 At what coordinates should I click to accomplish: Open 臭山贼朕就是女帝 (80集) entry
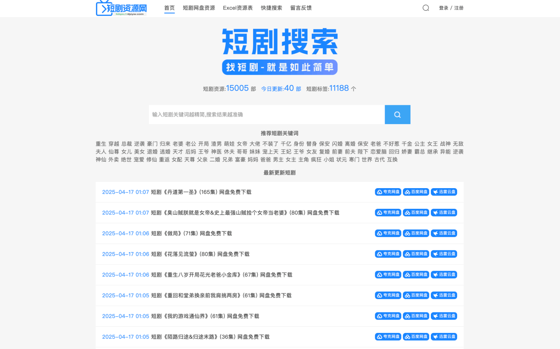click(245, 213)
